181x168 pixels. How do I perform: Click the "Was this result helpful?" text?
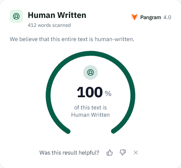click(69, 153)
